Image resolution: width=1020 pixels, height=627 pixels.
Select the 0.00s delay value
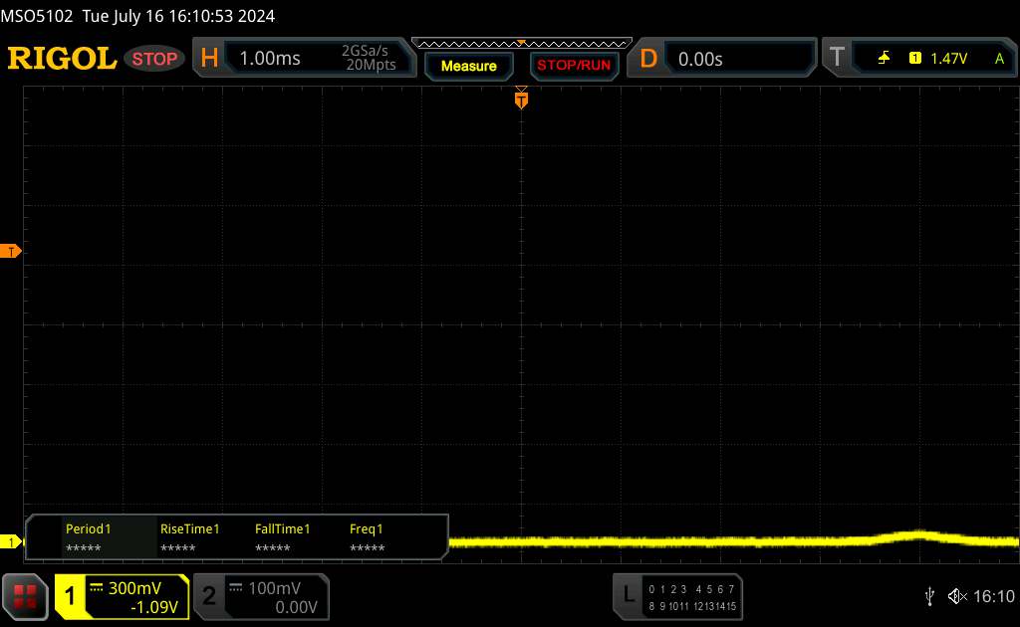tap(700, 59)
